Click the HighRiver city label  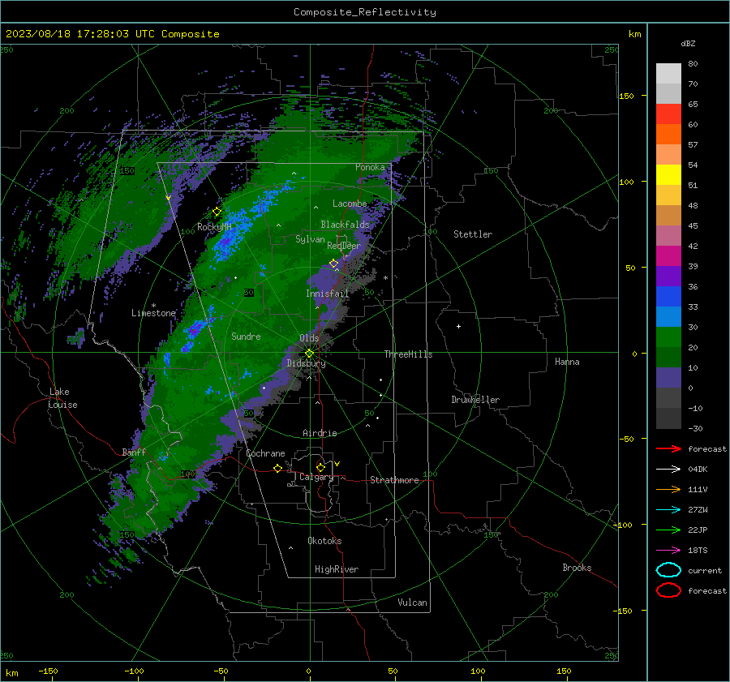(x=337, y=569)
